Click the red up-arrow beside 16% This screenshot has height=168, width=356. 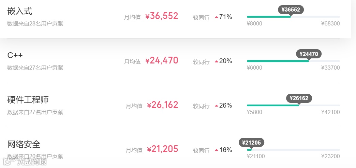(x=216, y=150)
